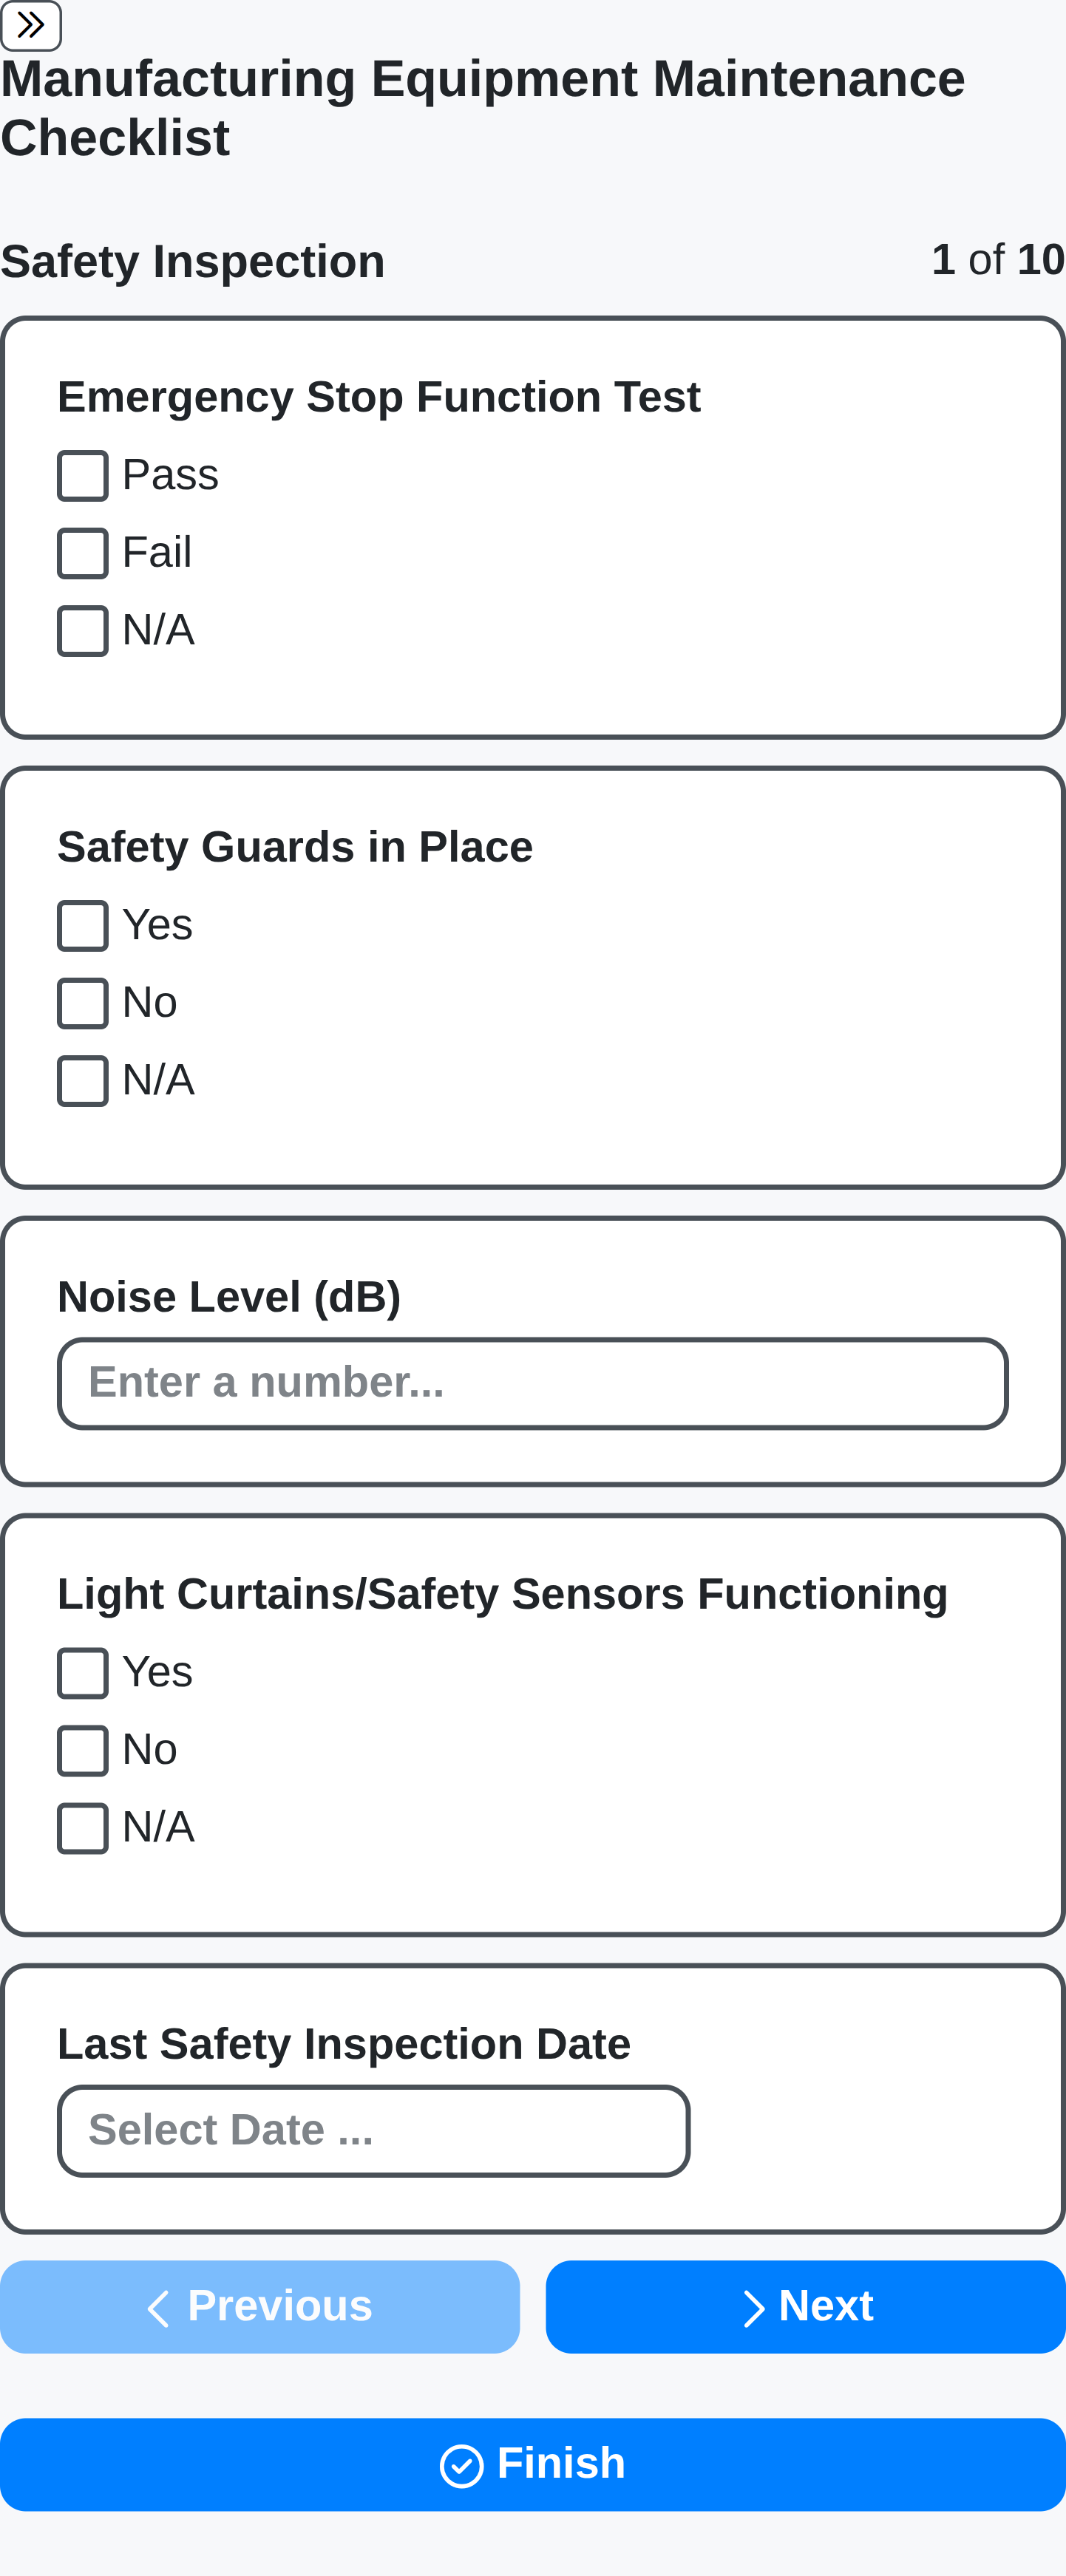This screenshot has width=1066, height=2576.
Task: Click the left chevron icon on Previous
Action: [x=158, y=2309]
